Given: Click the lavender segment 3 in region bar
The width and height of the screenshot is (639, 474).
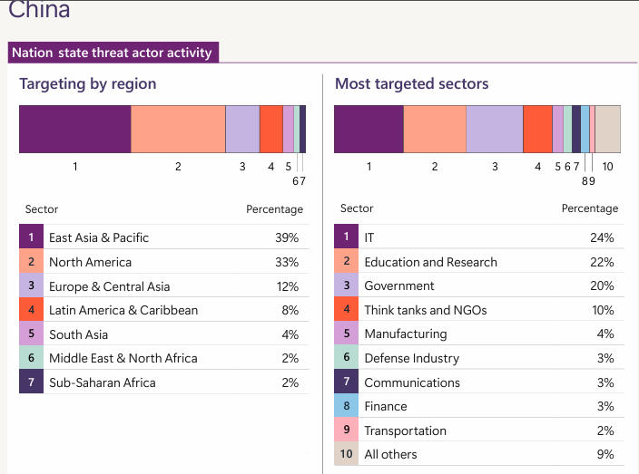Looking at the screenshot, I should pos(242,129).
